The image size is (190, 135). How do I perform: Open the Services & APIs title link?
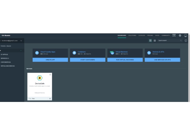(x=158, y=52)
